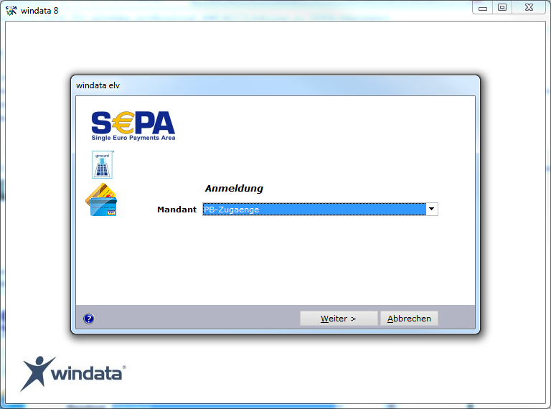The image size is (551, 409).
Task: Minimize the windata 8 window
Action: [482, 8]
